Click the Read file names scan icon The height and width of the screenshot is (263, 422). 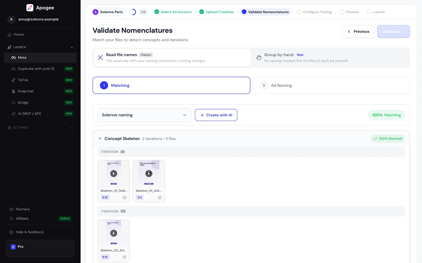(x=100, y=58)
